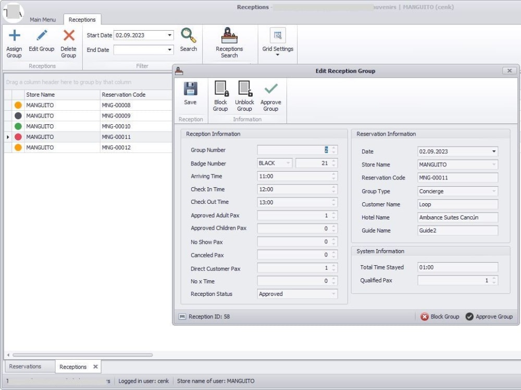This screenshot has height=390, width=521.
Task: Select reservation code MNG-00008 cell
Action: click(x=135, y=105)
